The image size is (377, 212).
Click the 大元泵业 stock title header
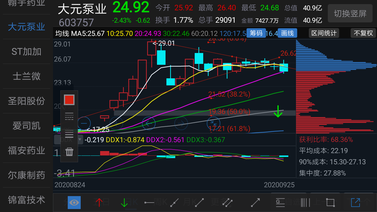[82, 9]
